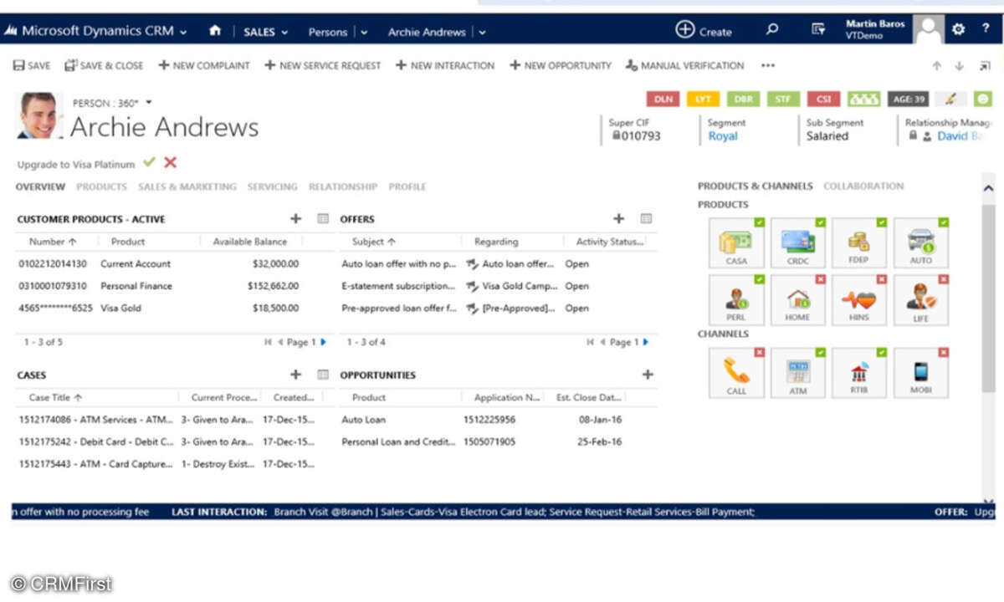1004x602 pixels.
Task: Open the CALL channel tile
Action: 736,373
